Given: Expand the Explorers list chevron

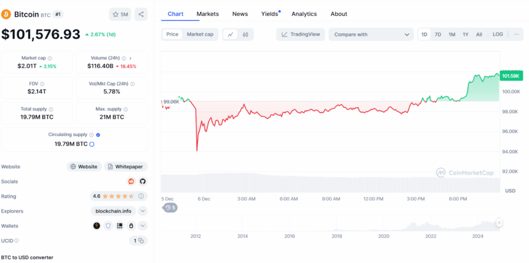Looking at the screenshot, I should pyautogui.click(x=143, y=211).
